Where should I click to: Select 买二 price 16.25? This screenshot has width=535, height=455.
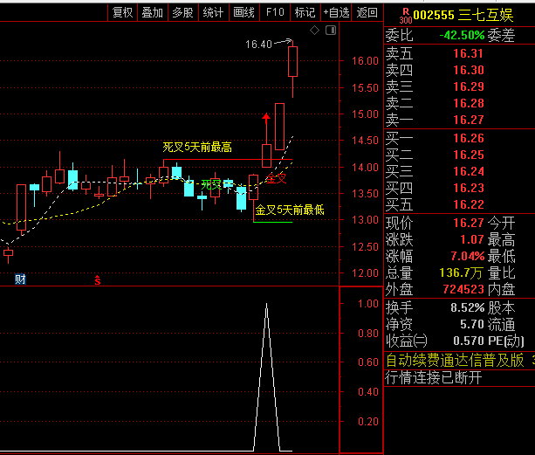pyautogui.click(x=469, y=155)
